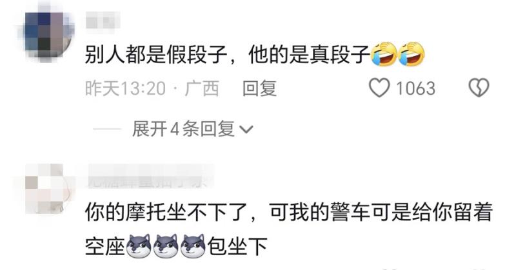This screenshot has width=516, height=270.
Task: Tap the broken heart dislike icon
Action: tap(479, 88)
